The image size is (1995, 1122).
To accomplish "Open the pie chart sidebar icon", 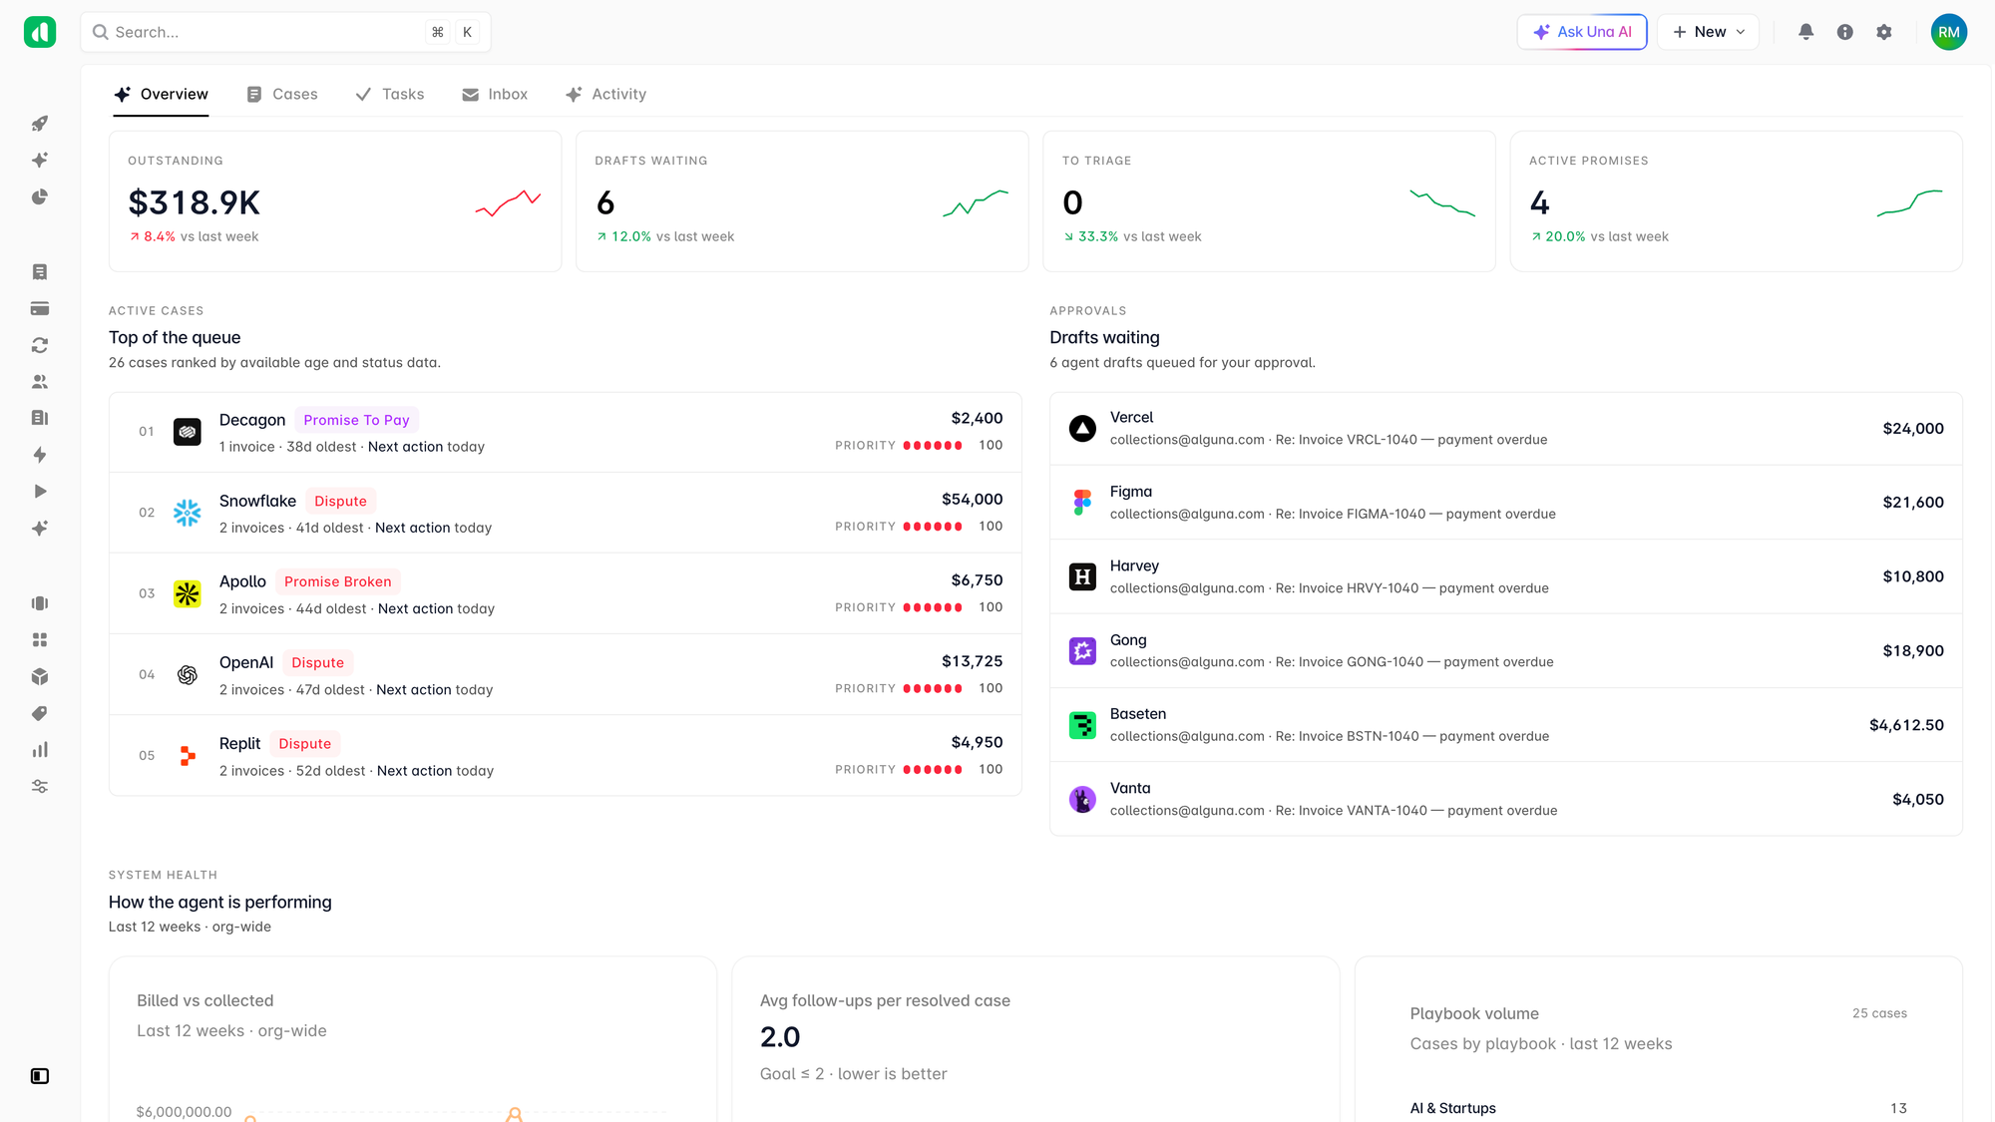I will 40,197.
